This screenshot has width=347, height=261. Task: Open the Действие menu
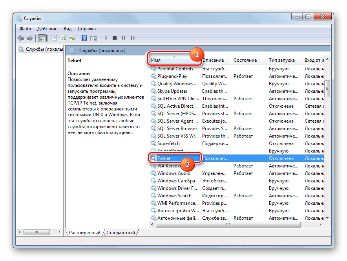tap(47, 28)
